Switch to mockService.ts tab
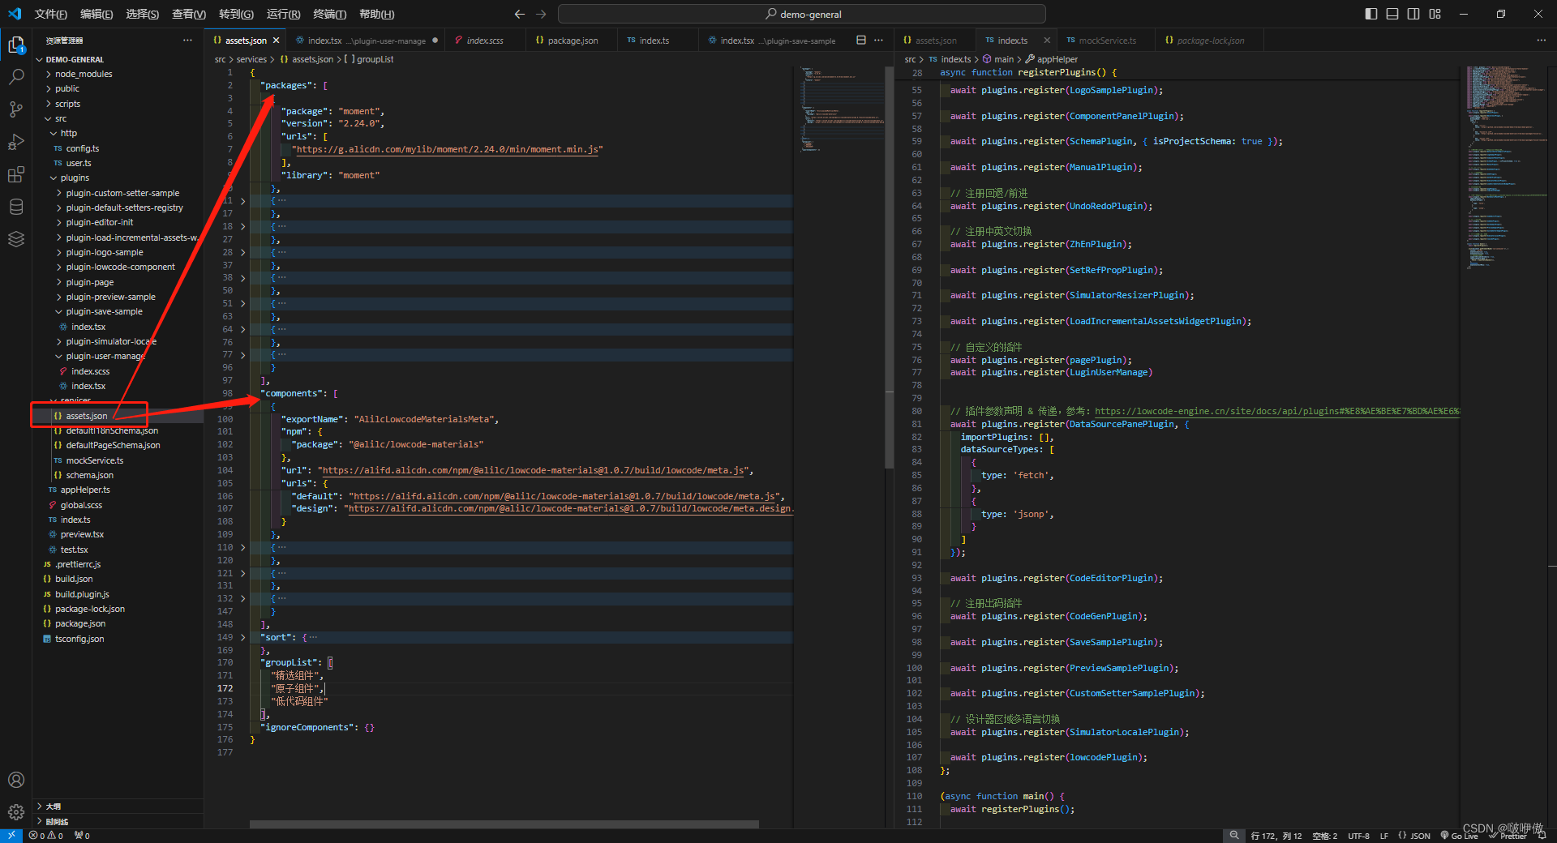The width and height of the screenshot is (1557, 843). (1107, 41)
